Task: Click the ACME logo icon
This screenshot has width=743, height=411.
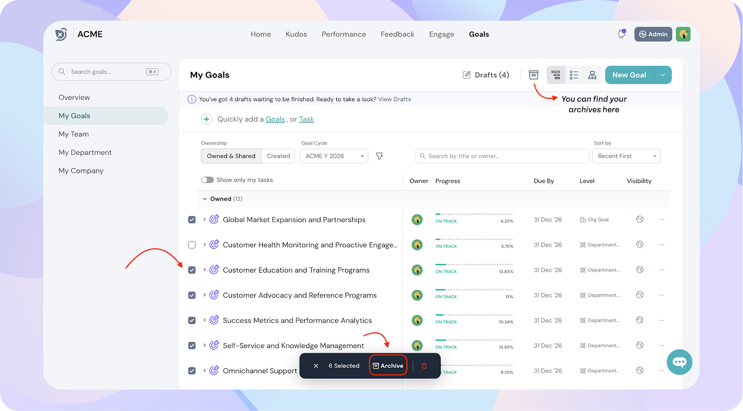Action: (x=61, y=34)
